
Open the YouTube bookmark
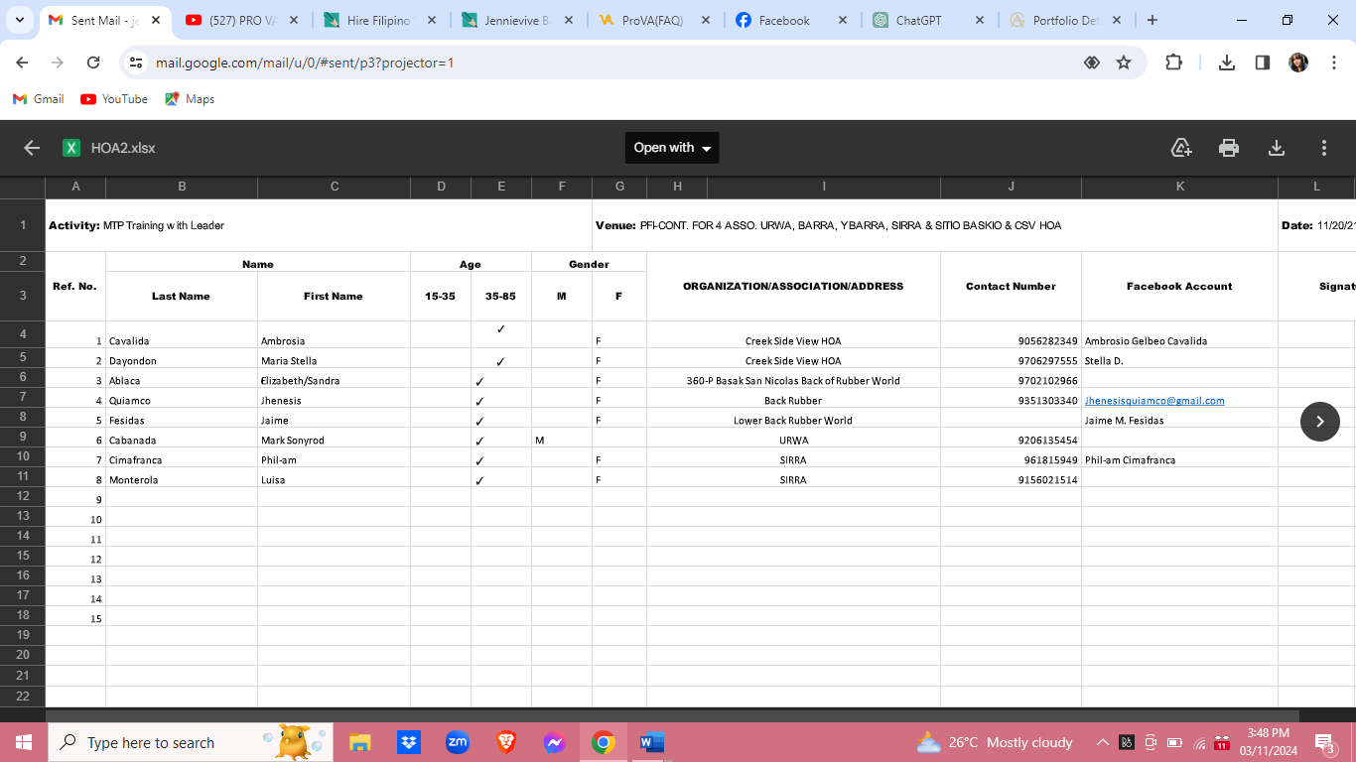pos(114,99)
